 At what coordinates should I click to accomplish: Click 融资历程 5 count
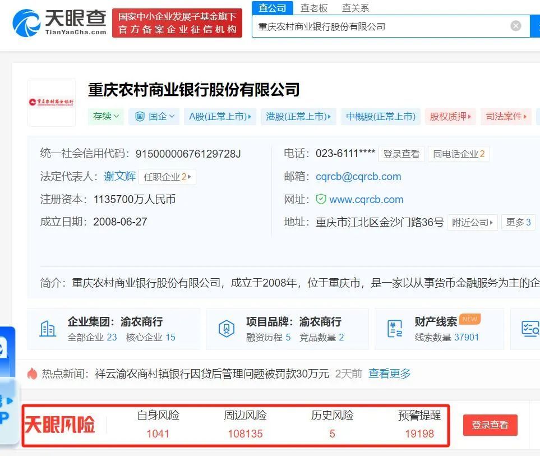tap(268, 337)
